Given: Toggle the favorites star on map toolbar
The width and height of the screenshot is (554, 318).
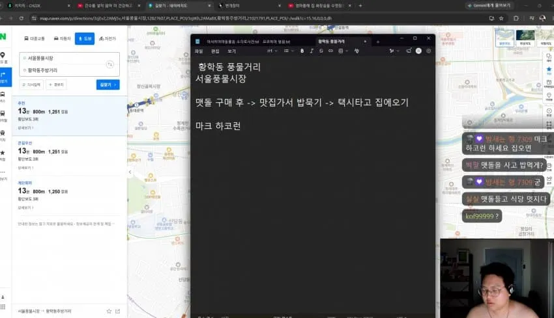Looking at the screenshot, I should pos(549,70).
